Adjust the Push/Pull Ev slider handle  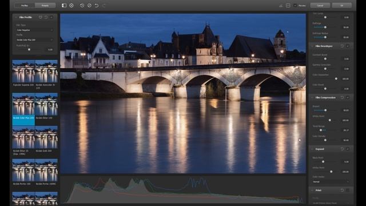pyautogui.click(x=29, y=50)
